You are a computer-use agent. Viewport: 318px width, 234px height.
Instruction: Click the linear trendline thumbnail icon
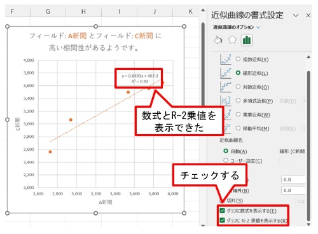[226, 73]
